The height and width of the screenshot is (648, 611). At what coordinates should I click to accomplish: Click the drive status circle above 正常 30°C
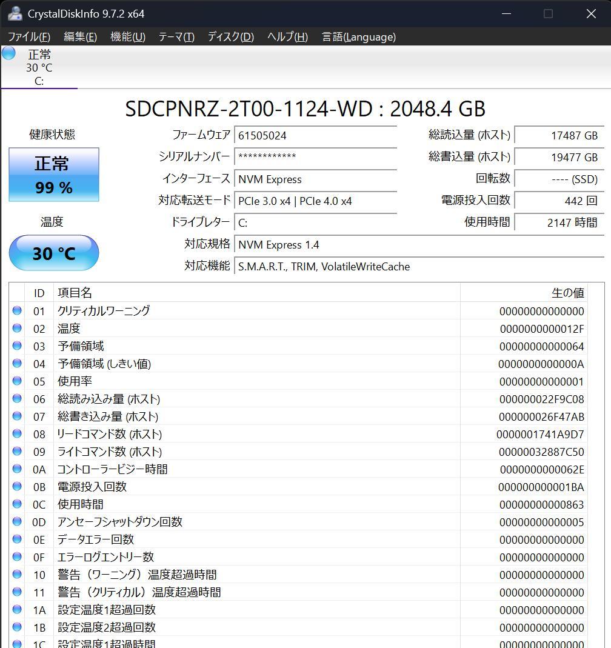[x=8, y=53]
